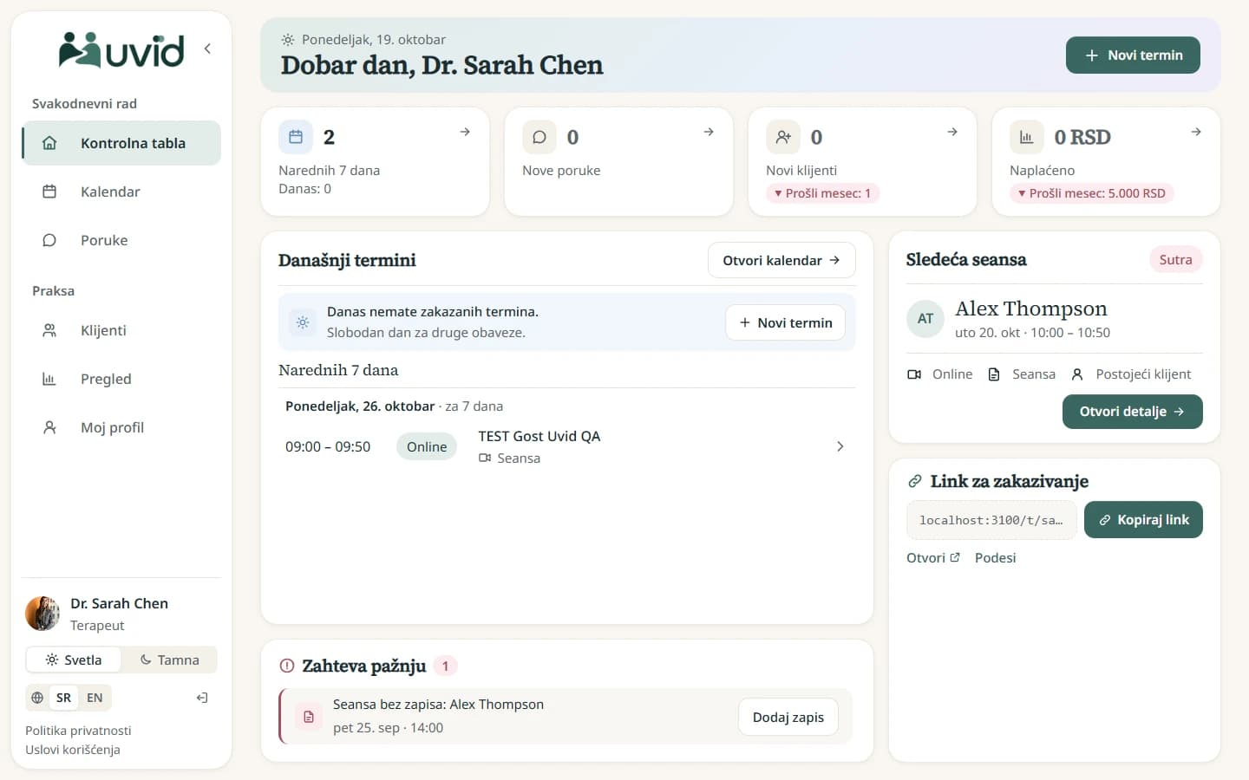Click the chat icon in Nove poruke card
Viewport: 1249px width, 780px height.
pos(539,137)
